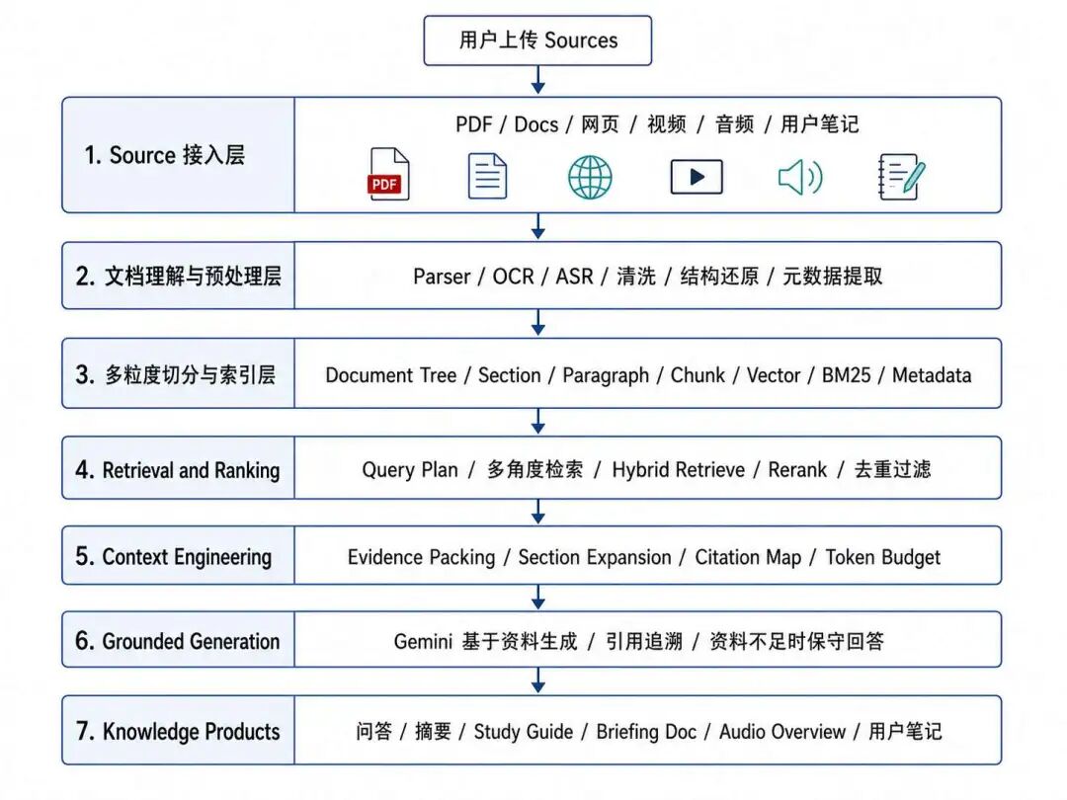The height and width of the screenshot is (800, 1067).
Task: Click the '2. 文档理解与预处理层' label
Action: [x=178, y=277]
